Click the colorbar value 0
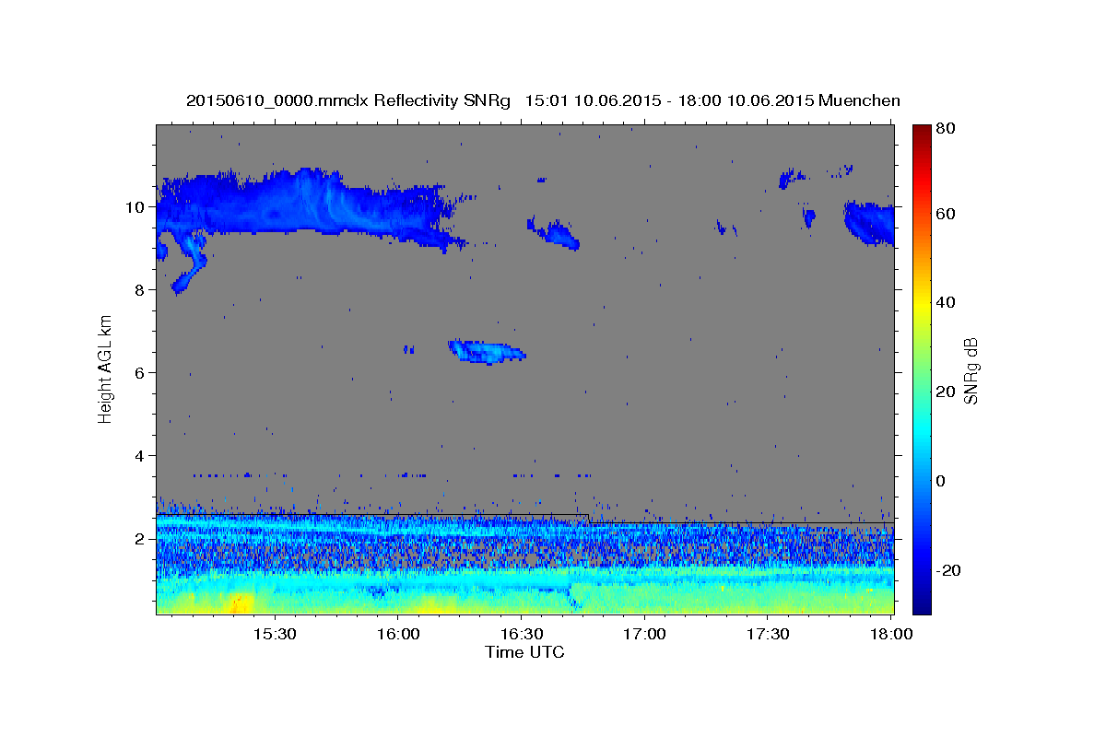The image size is (1106, 737). (941, 481)
